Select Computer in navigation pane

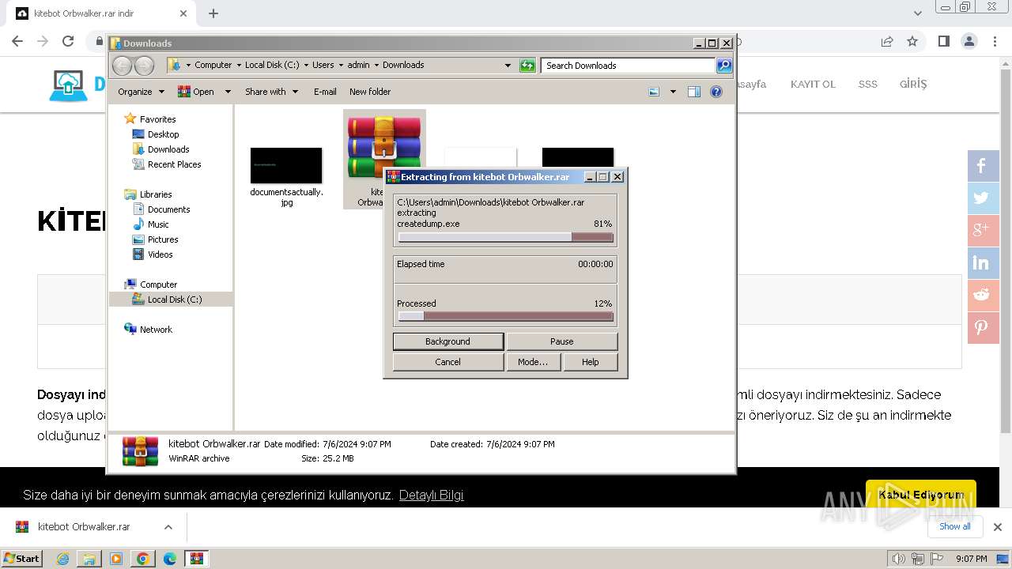tap(158, 284)
